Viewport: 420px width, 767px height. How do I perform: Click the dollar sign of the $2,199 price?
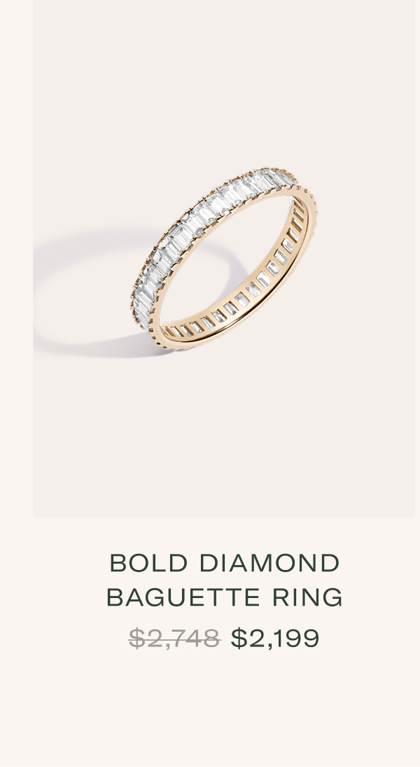pyautogui.click(x=238, y=639)
